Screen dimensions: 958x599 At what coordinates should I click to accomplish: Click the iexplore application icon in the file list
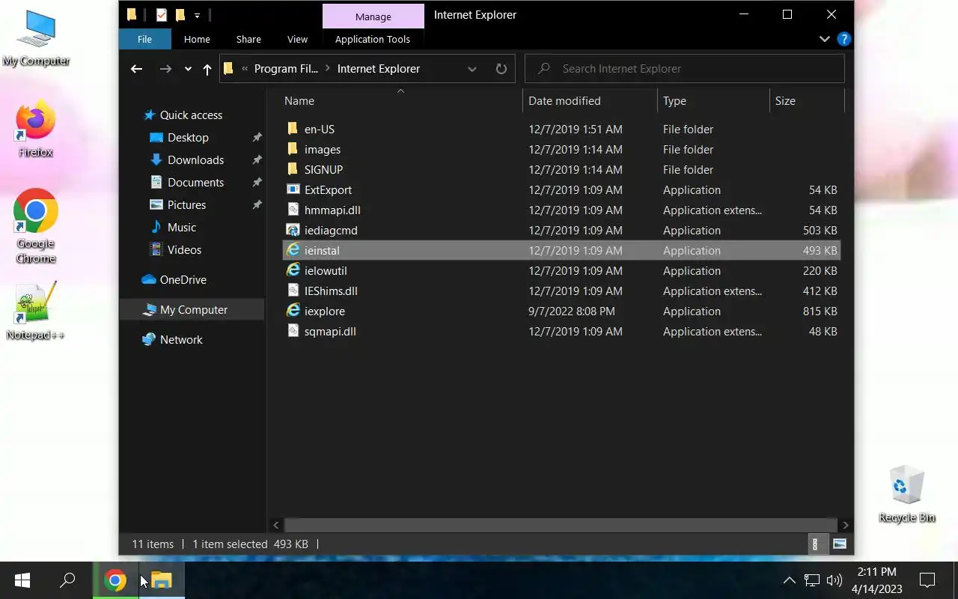(293, 311)
